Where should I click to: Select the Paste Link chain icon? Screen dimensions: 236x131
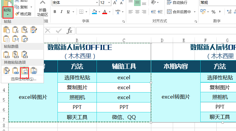15,71
